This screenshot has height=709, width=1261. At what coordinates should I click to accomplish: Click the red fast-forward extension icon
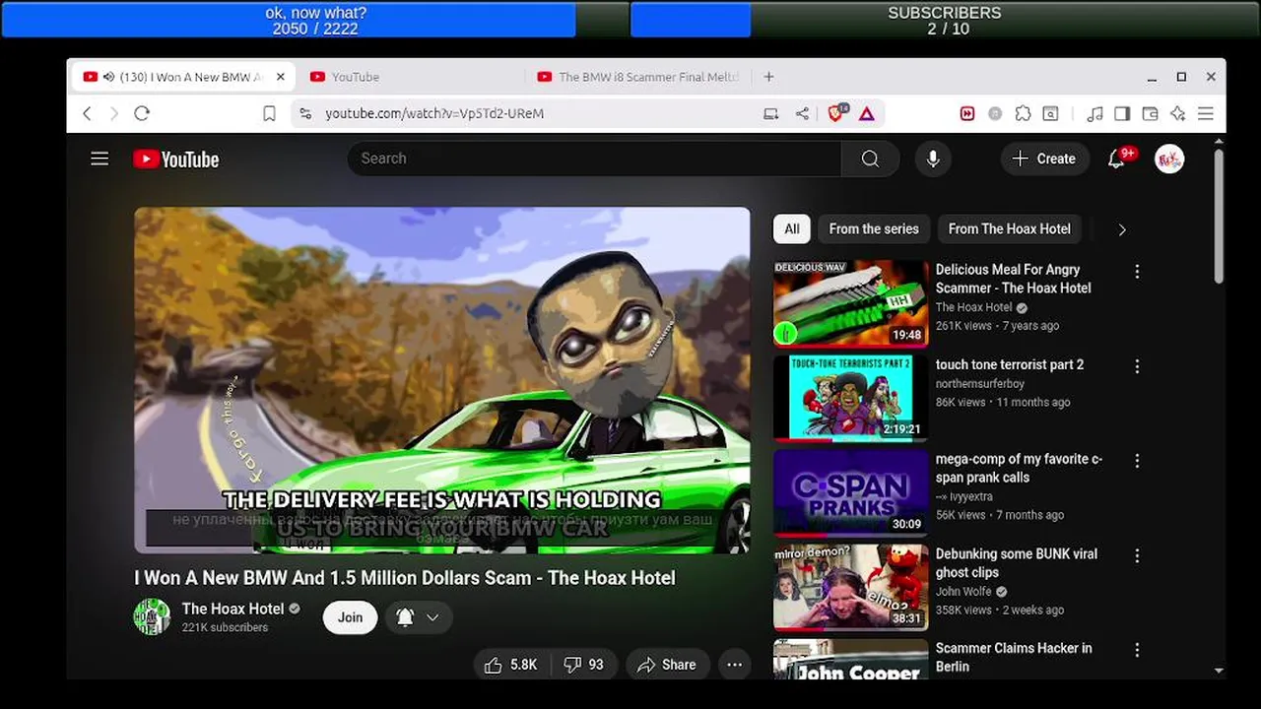click(x=967, y=113)
